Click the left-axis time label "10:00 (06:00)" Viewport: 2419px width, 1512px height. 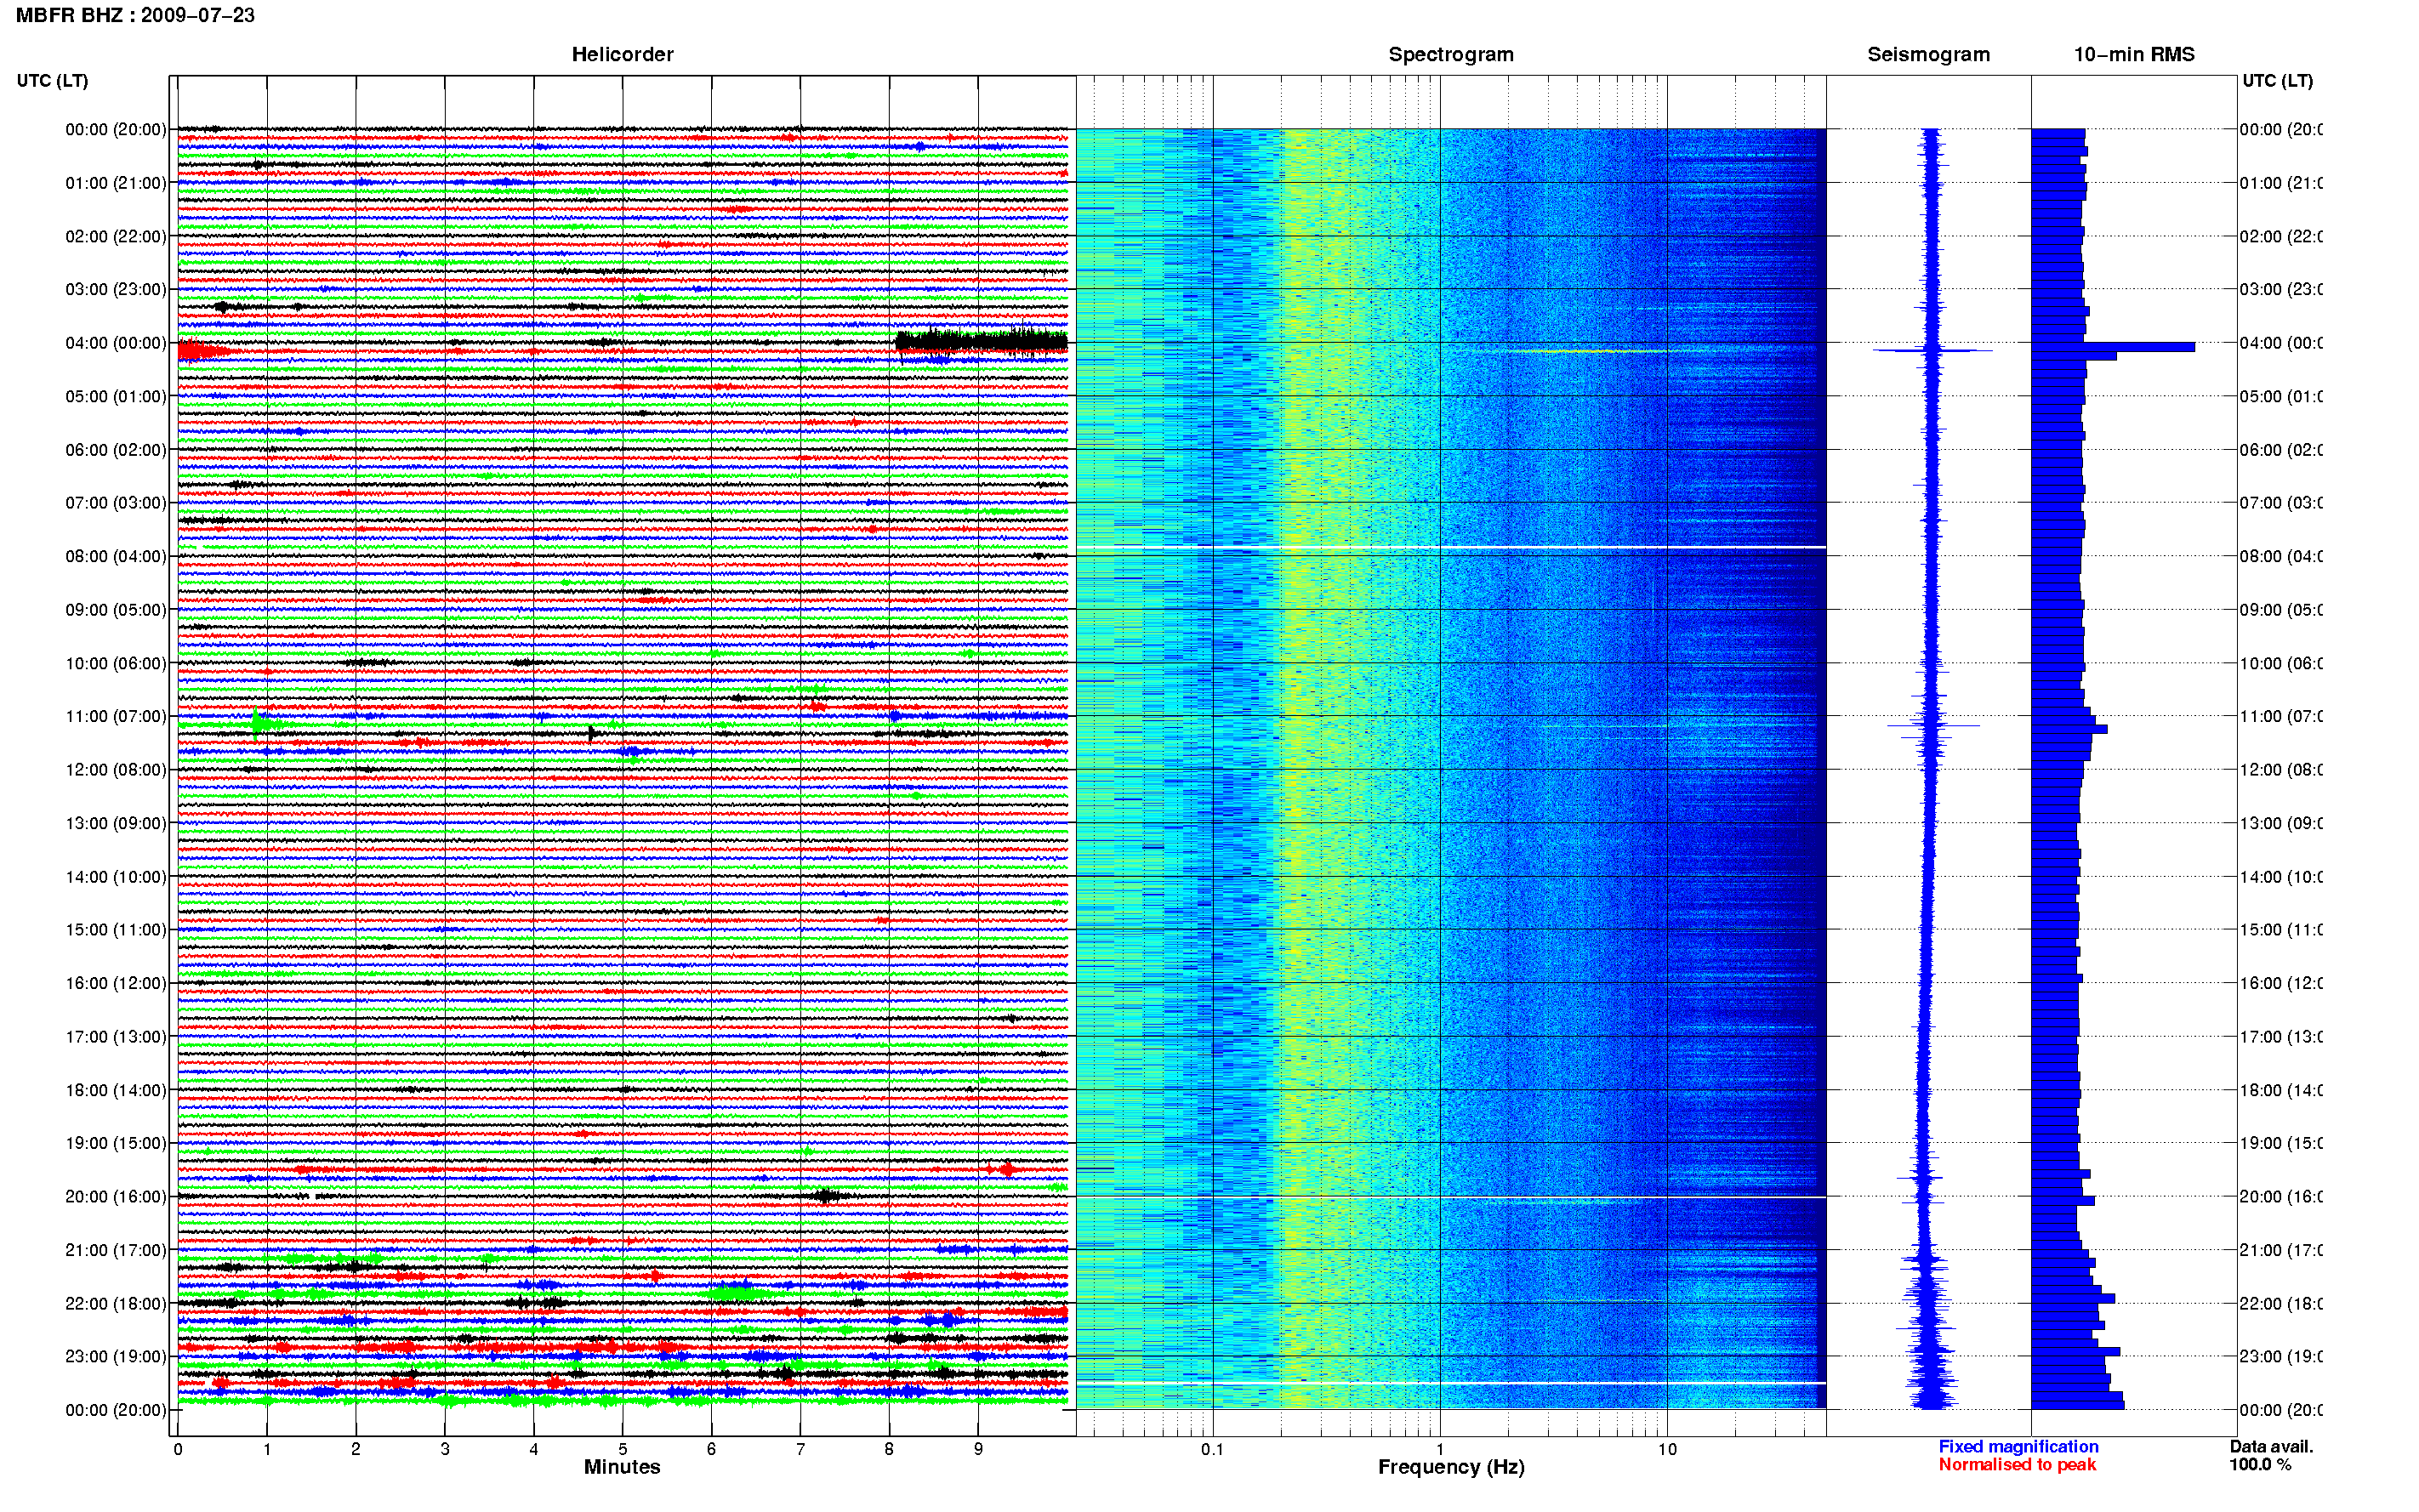[x=116, y=663]
